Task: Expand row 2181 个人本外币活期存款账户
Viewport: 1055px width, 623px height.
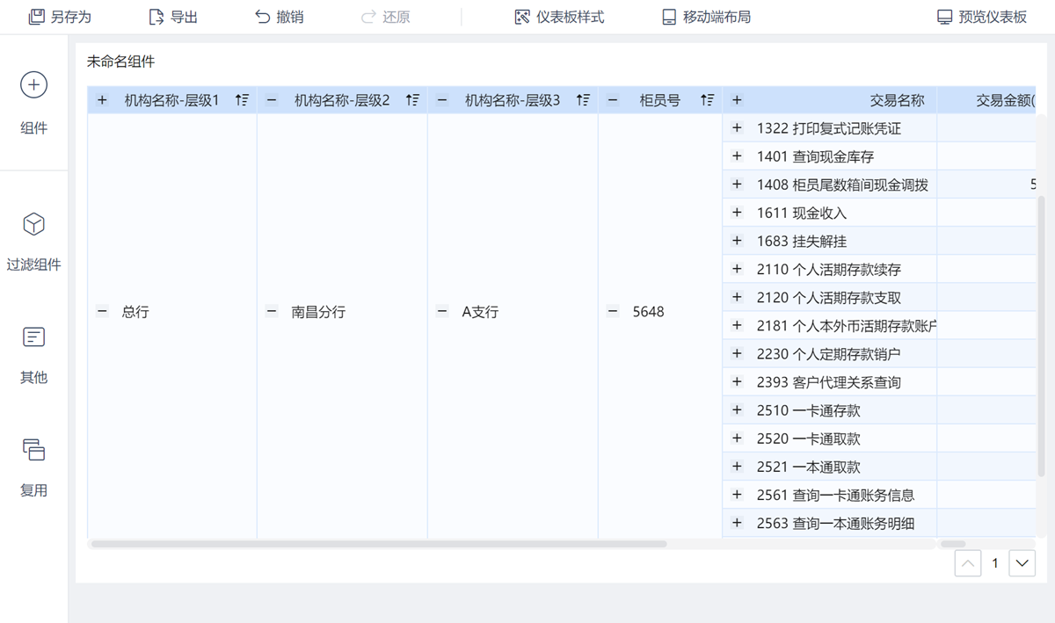Action: 737,325
